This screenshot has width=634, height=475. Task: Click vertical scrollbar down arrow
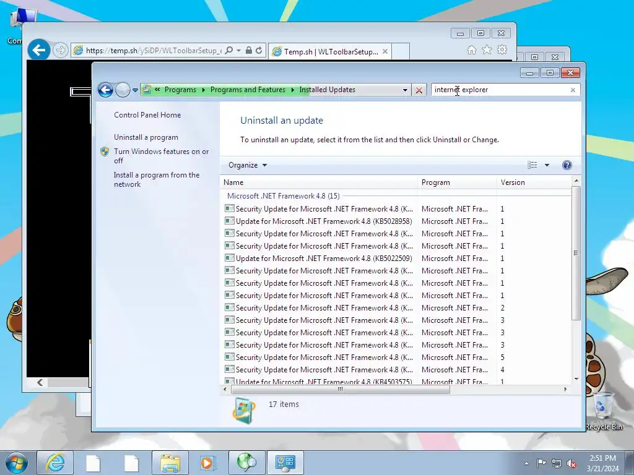[576, 379]
